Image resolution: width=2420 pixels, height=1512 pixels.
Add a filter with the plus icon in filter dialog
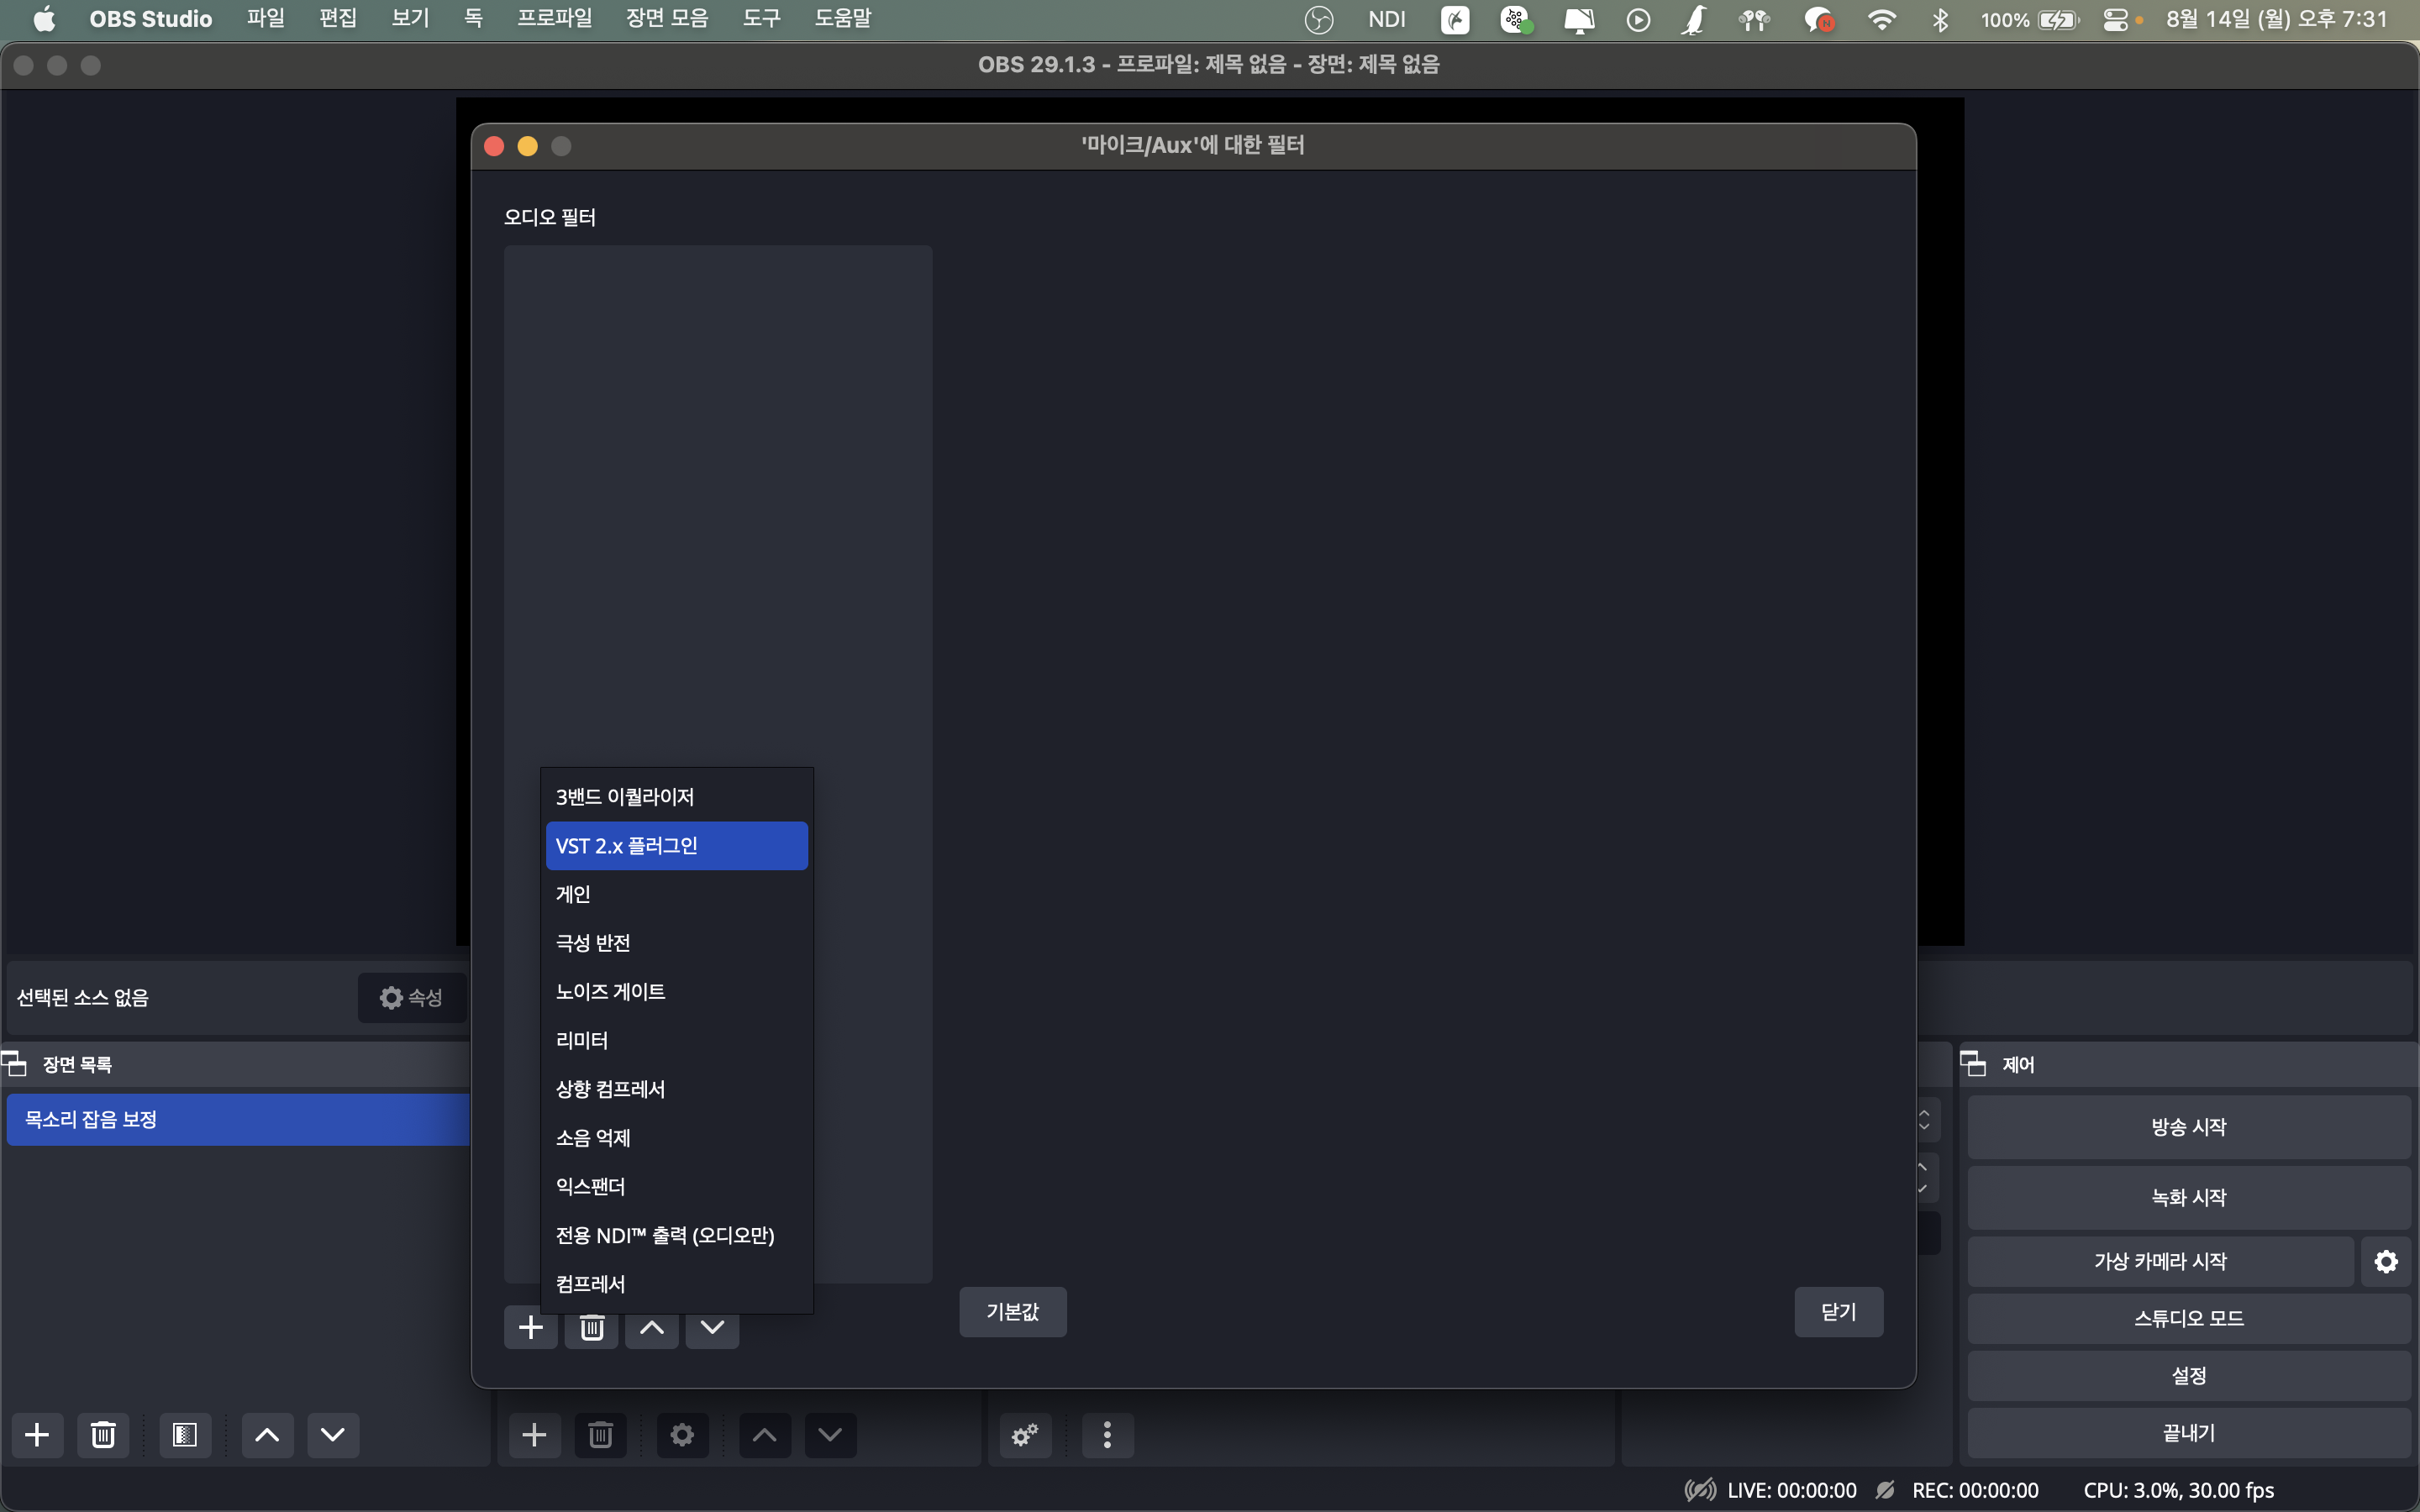[x=531, y=1328]
